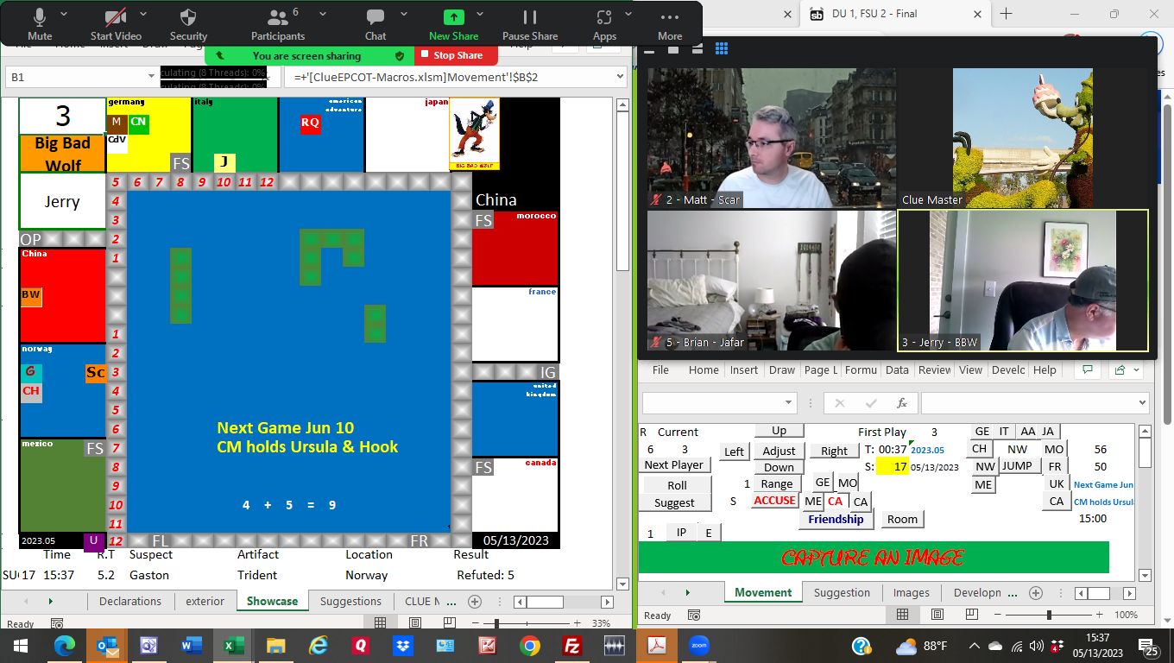Open Zoom from the taskbar
This screenshot has height=663, width=1174.
698,646
